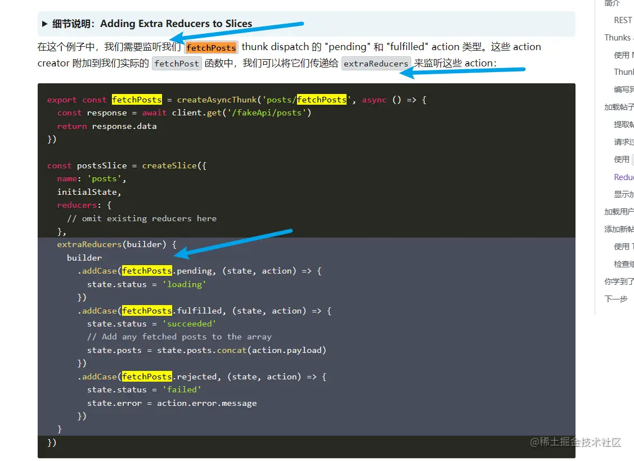
Task: Go to the 加载用户 sidebar section
Action: 619,212
